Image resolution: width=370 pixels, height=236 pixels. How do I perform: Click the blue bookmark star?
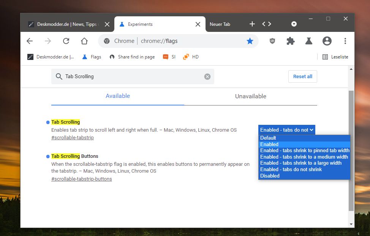click(250, 41)
